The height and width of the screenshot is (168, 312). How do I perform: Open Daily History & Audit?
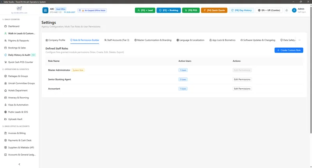[x=19, y=55]
